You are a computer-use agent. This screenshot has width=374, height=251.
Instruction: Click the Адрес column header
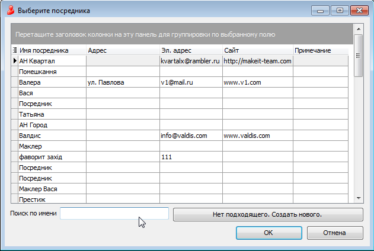pos(122,50)
